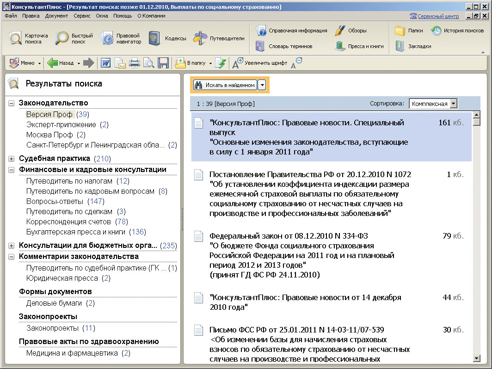Open Меню dropdown arrow
The image size is (492, 369).
[x=40, y=63]
